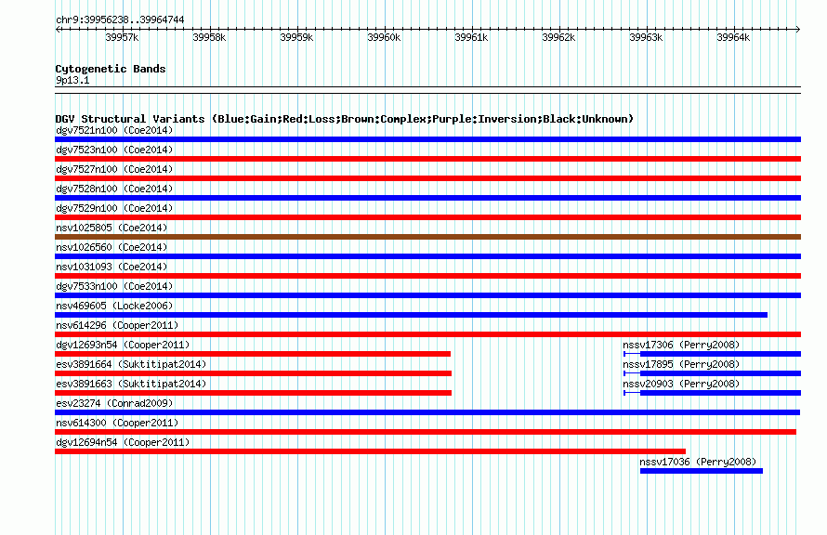Click the 39960k ruler position label

[x=384, y=37]
